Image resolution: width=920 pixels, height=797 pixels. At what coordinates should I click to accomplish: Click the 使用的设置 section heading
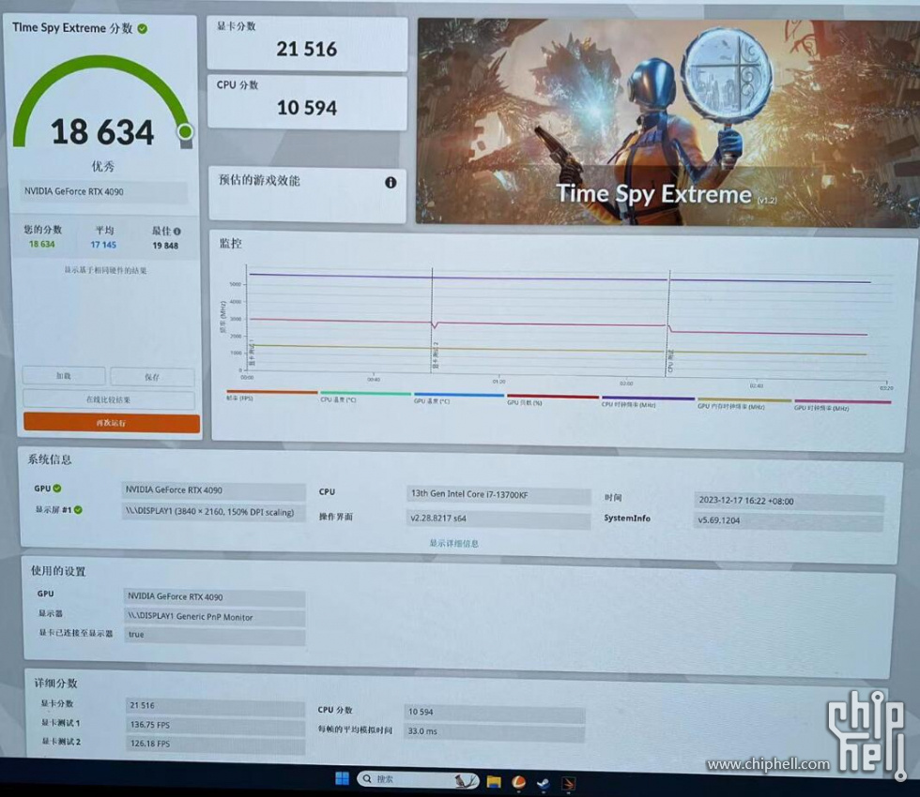pos(58,571)
